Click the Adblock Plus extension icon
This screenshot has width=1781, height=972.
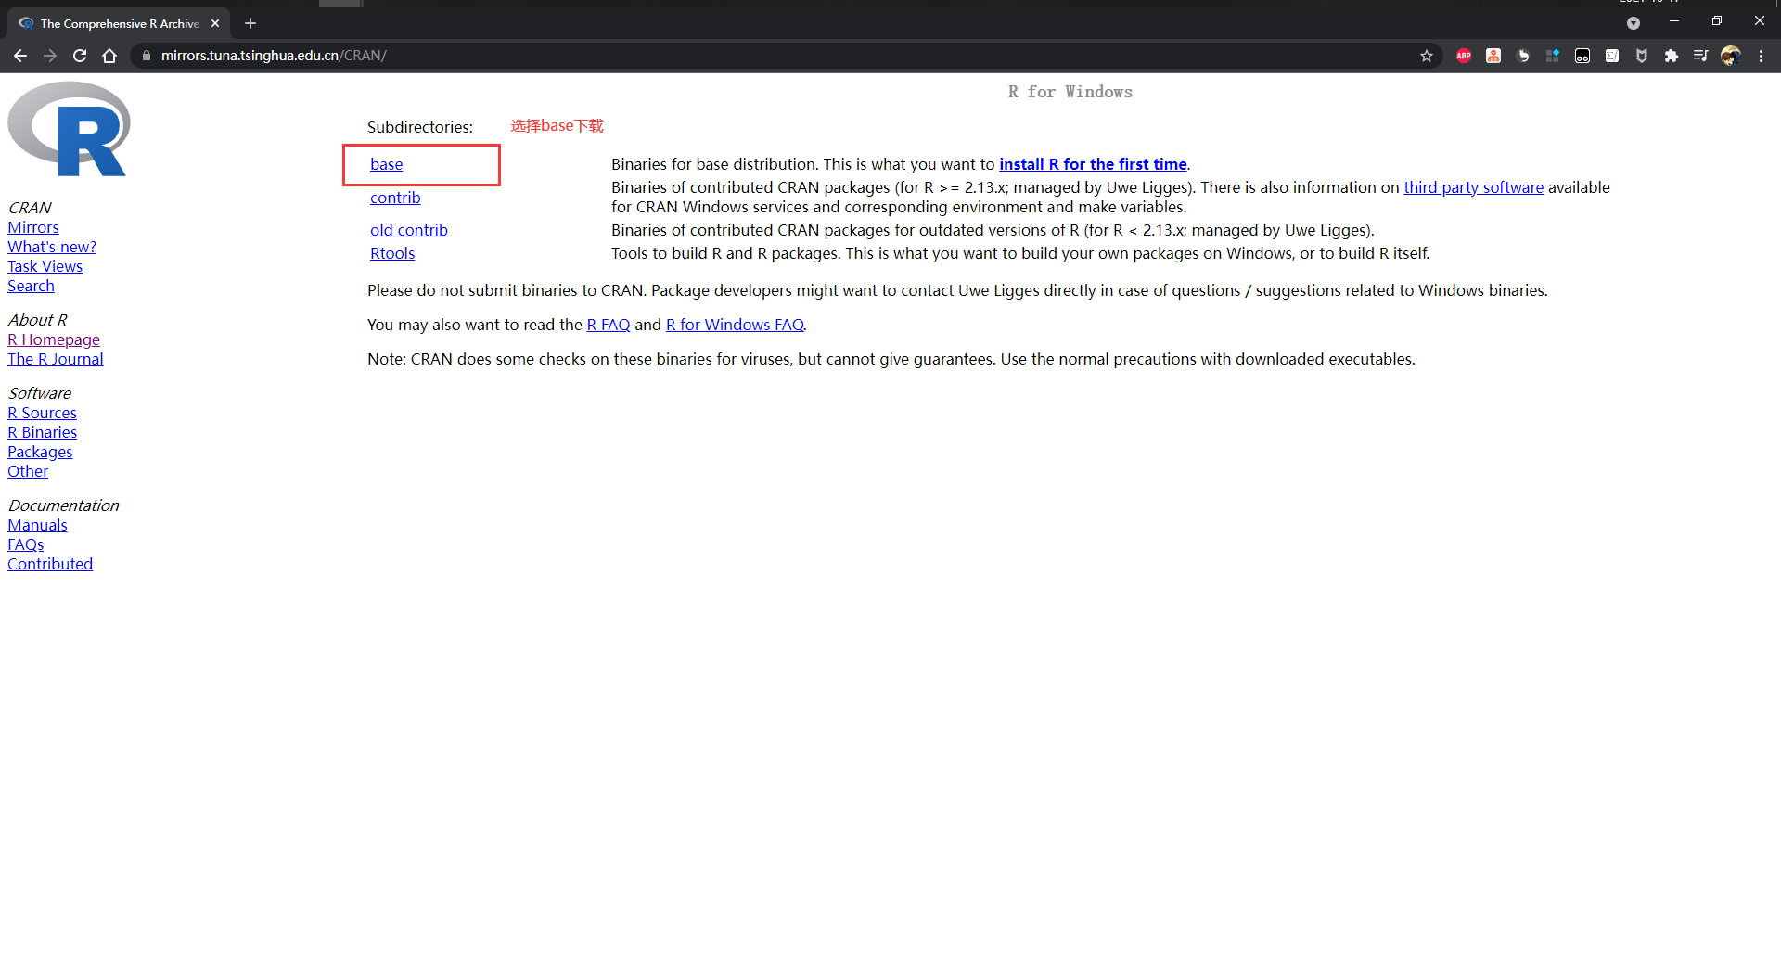point(1463,56)
